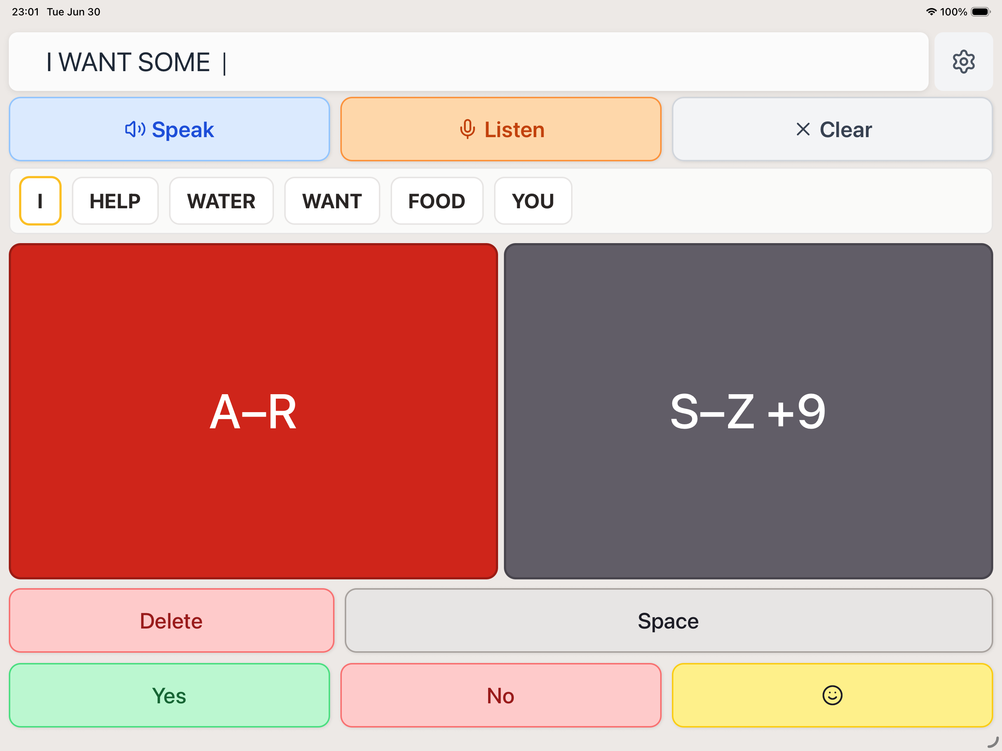Pick the FOOD word suggestion

pos(437,201)
